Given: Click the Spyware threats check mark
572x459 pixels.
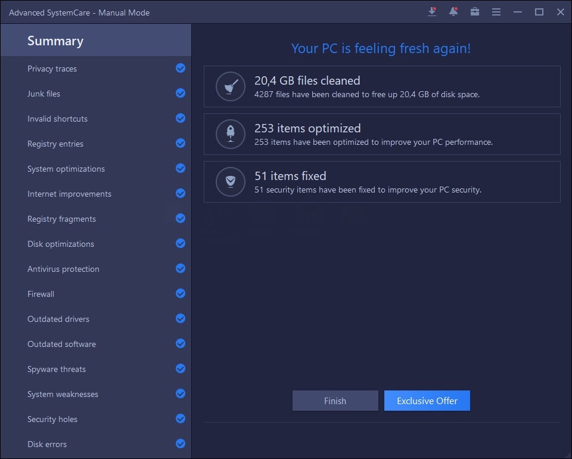Looking at the screenshot, I should [x=180, y=368].
